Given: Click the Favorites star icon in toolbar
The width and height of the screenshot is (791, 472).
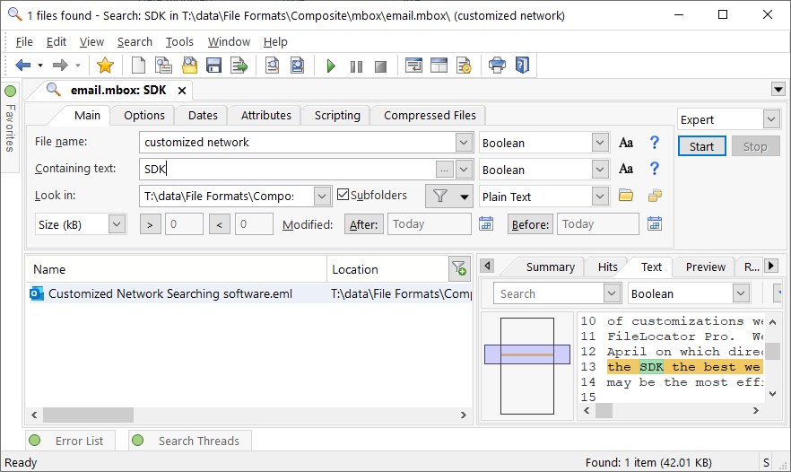Looking at the screenshot, I should coord(105,66).
